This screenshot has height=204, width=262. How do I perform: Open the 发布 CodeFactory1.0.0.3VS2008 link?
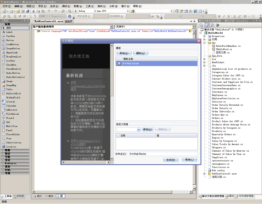click(88, 86)
